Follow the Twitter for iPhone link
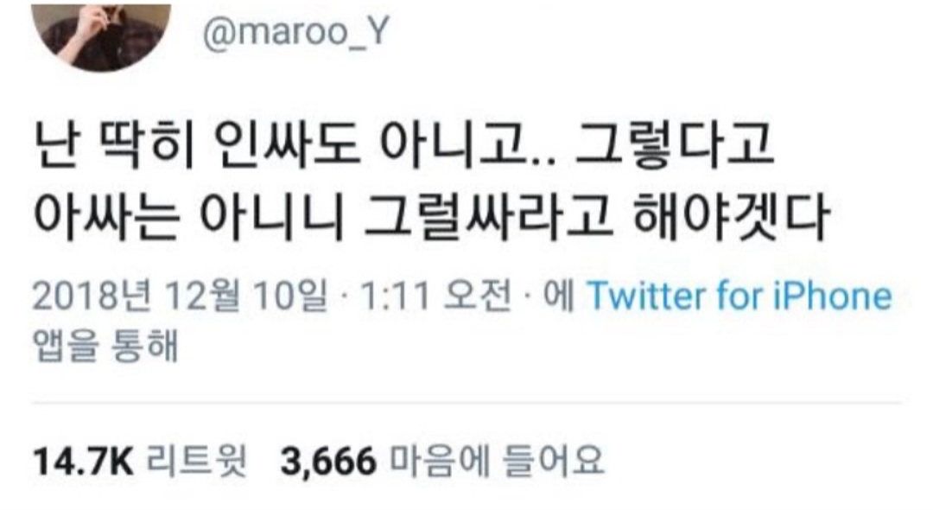The image size is (933, 510). pos(739,295)
